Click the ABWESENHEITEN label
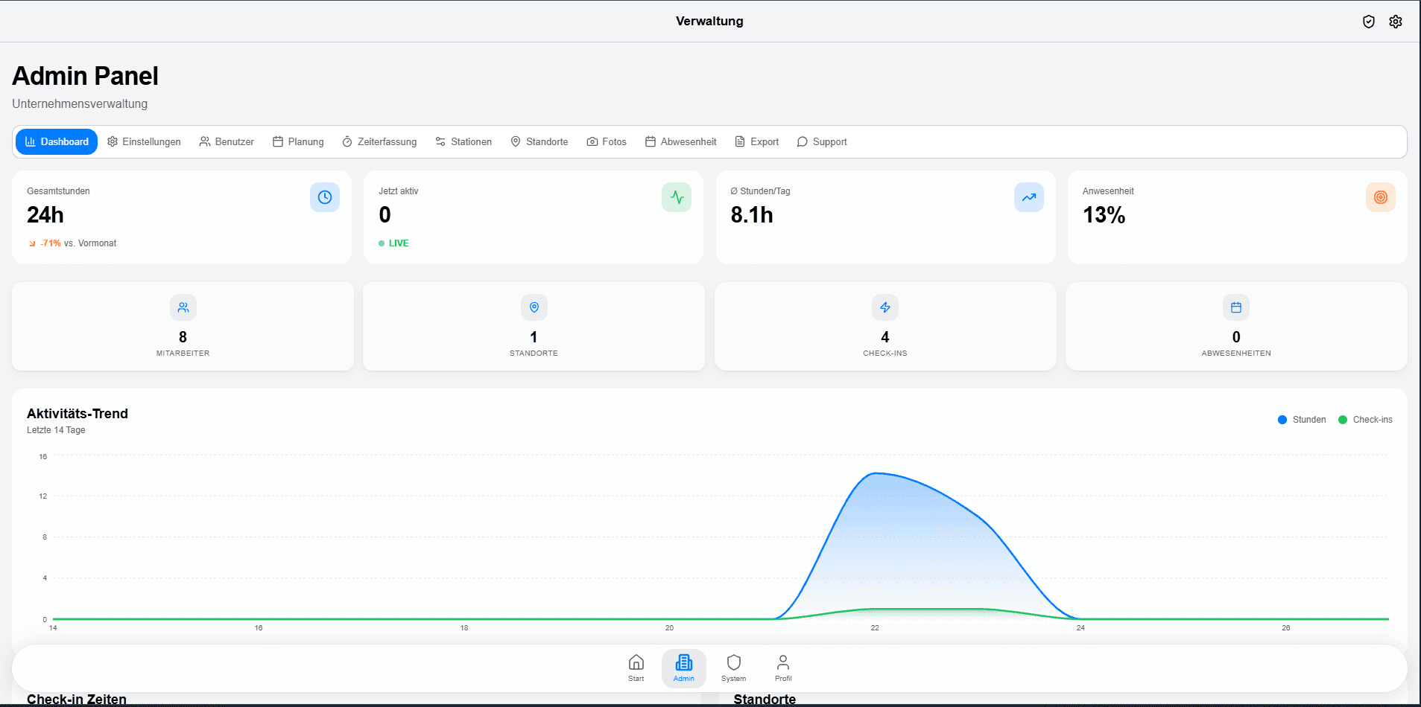Screen dimensions: 1421x707 pos(1236,353)
